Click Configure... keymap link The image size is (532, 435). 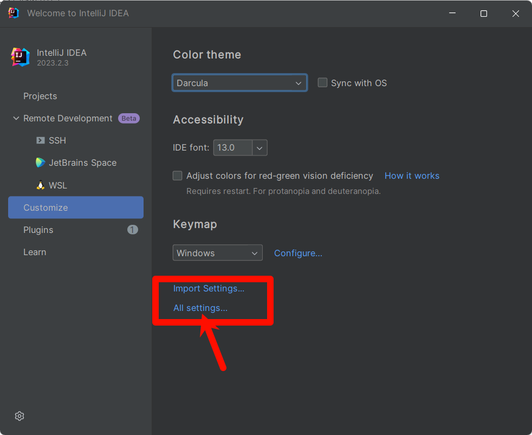[298, 253]
